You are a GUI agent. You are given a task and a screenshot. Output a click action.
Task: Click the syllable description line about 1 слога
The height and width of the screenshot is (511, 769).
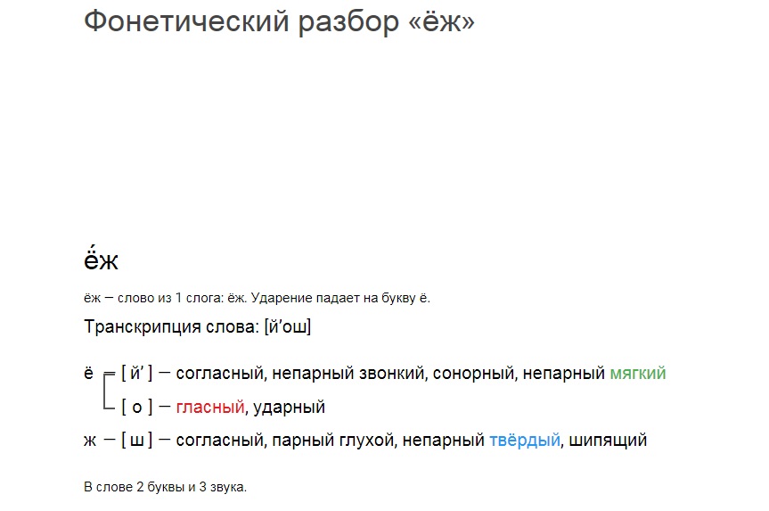[257, 298]
